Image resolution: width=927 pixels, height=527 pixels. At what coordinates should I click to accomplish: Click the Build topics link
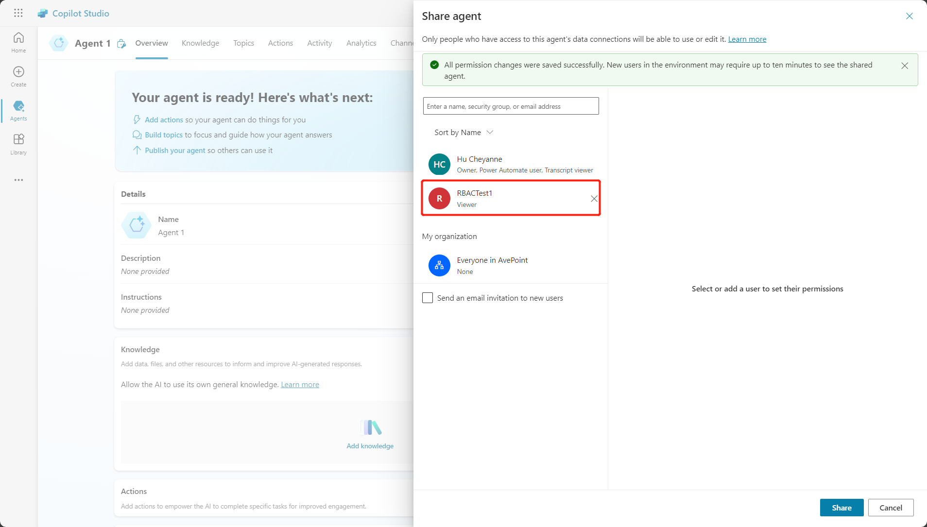[164, 135]
